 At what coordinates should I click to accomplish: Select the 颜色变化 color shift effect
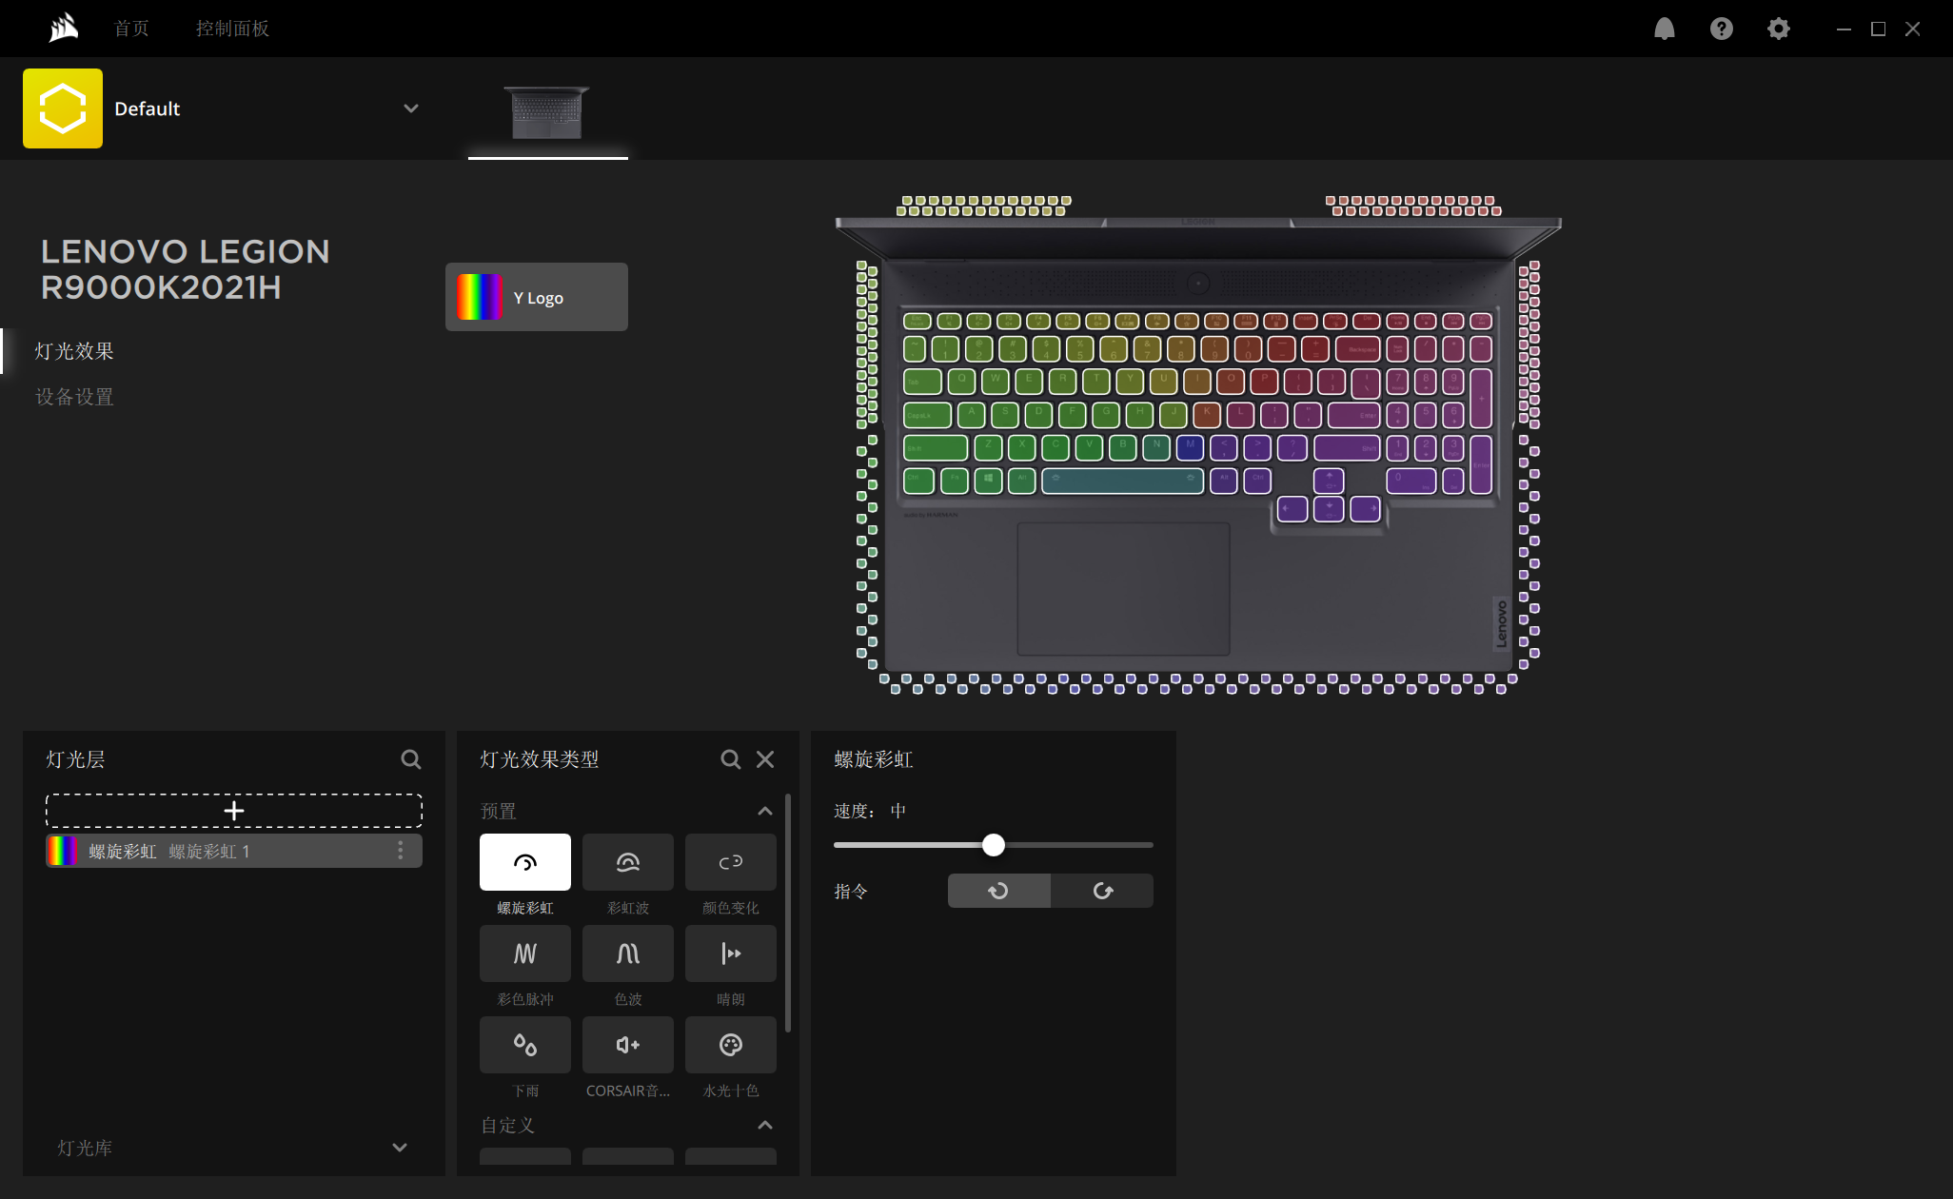click(x=730, y=862)
